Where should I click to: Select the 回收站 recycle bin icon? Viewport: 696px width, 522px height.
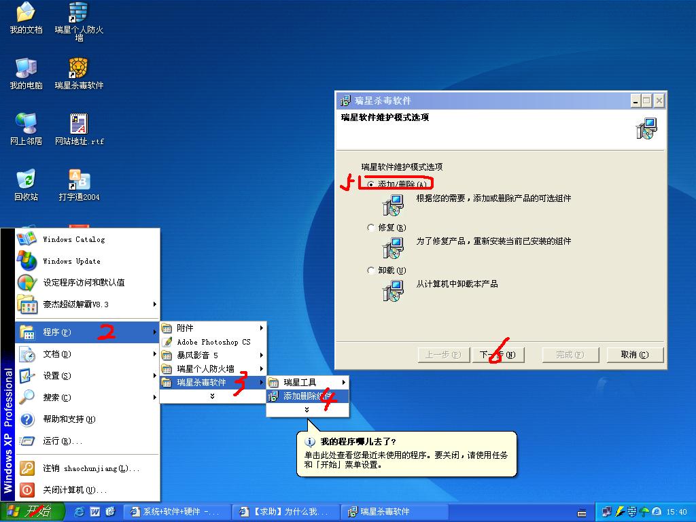tap(26, 185)
